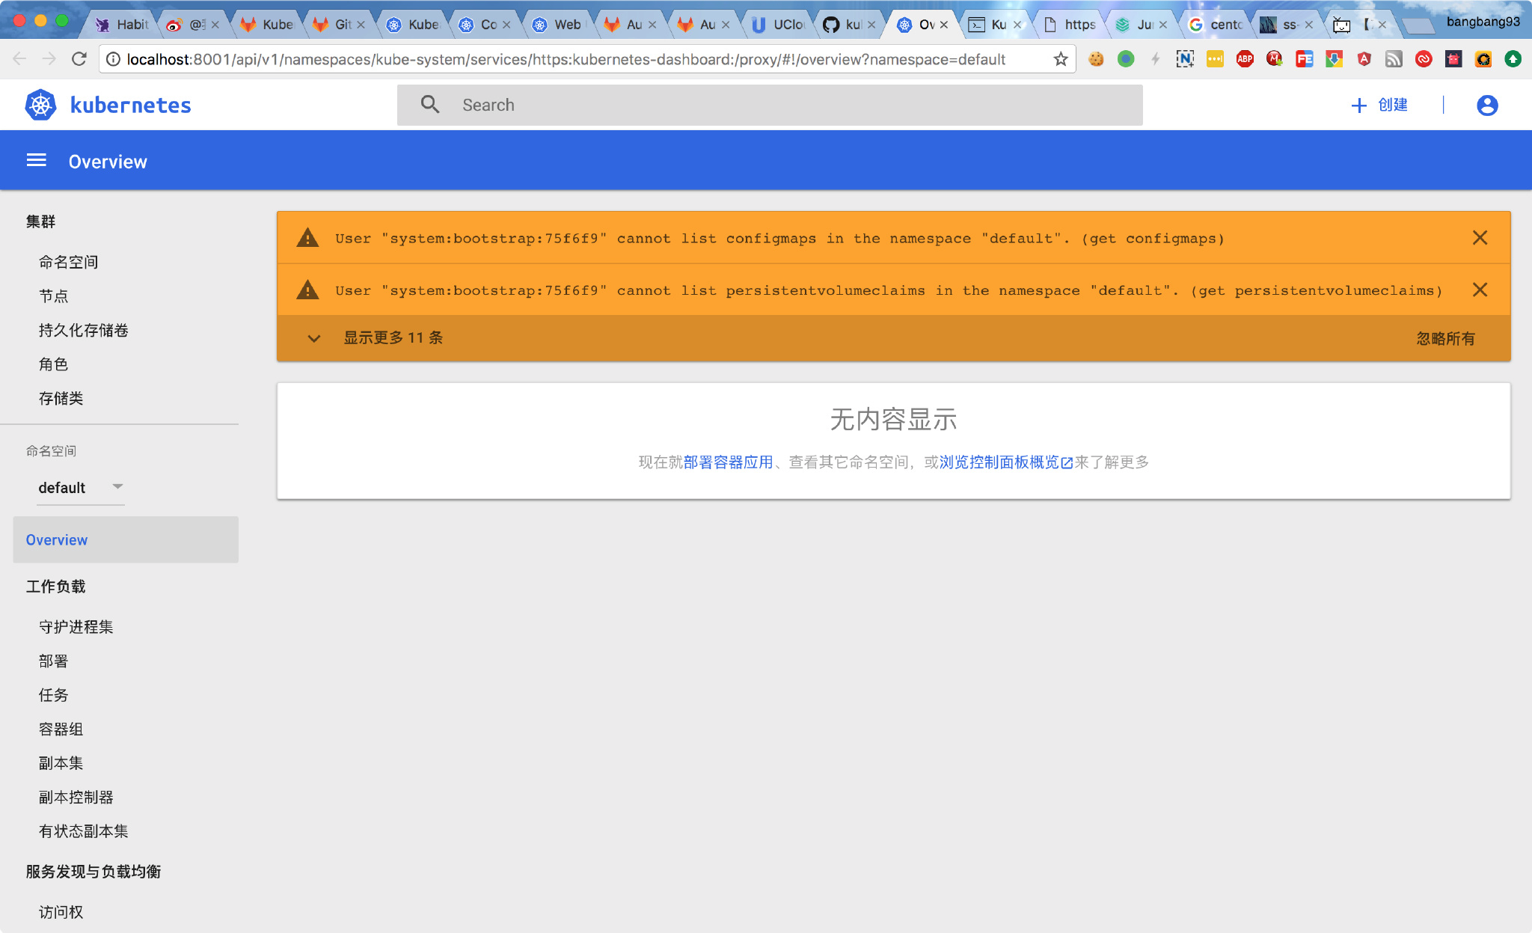Image resolution: width=1532 pixels, height=933 pixels.
Task: Select 持久化存储卷 in the cluster menu
Action: (x=83, y=330)
